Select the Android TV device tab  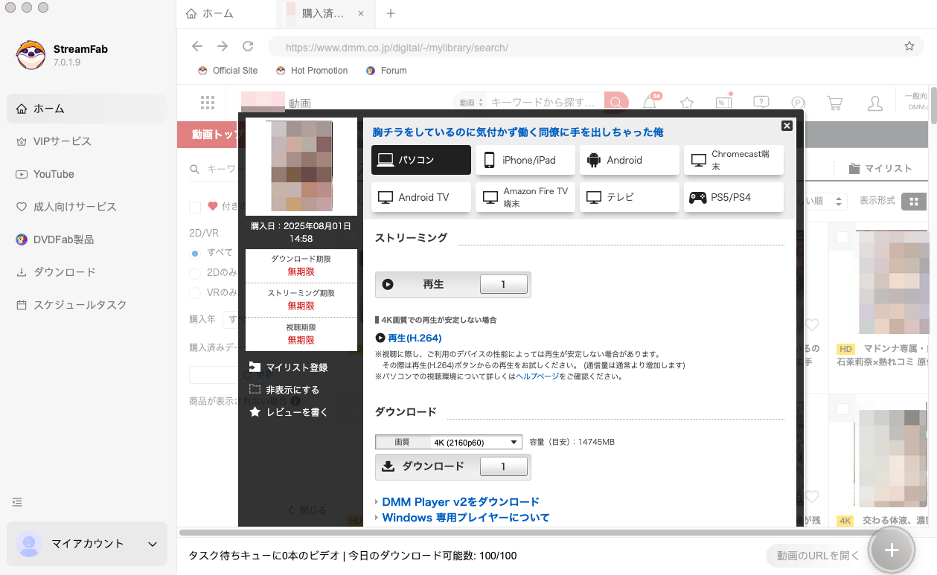(421, 197)
